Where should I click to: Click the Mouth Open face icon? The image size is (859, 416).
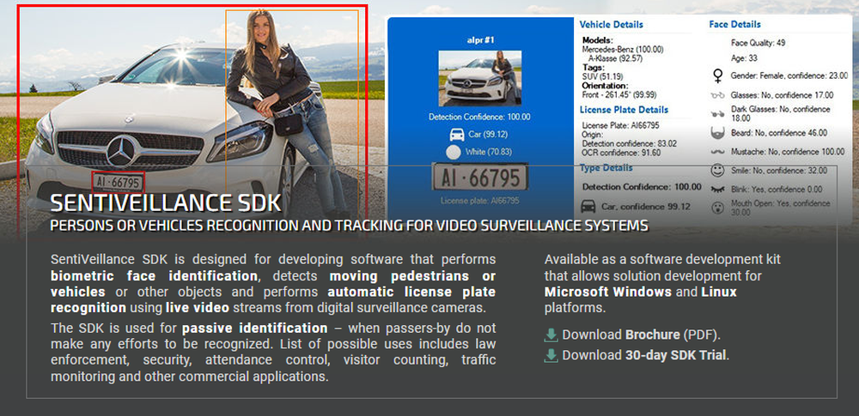717,208
